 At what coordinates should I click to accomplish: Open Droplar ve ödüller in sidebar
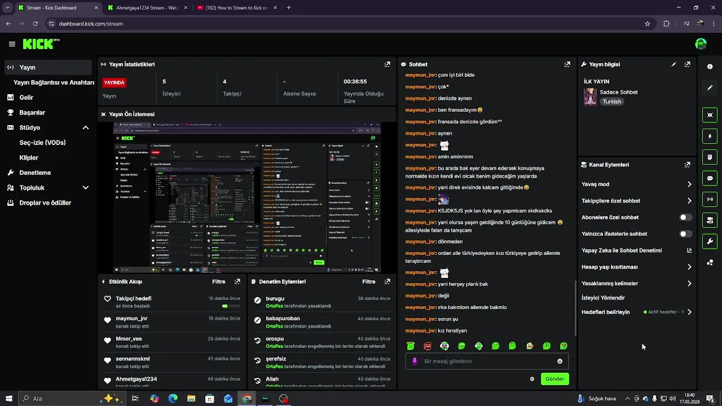(x=45, y=202)
